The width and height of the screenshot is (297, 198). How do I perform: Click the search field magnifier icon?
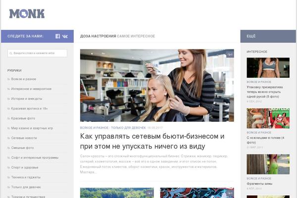pos(11,53)
